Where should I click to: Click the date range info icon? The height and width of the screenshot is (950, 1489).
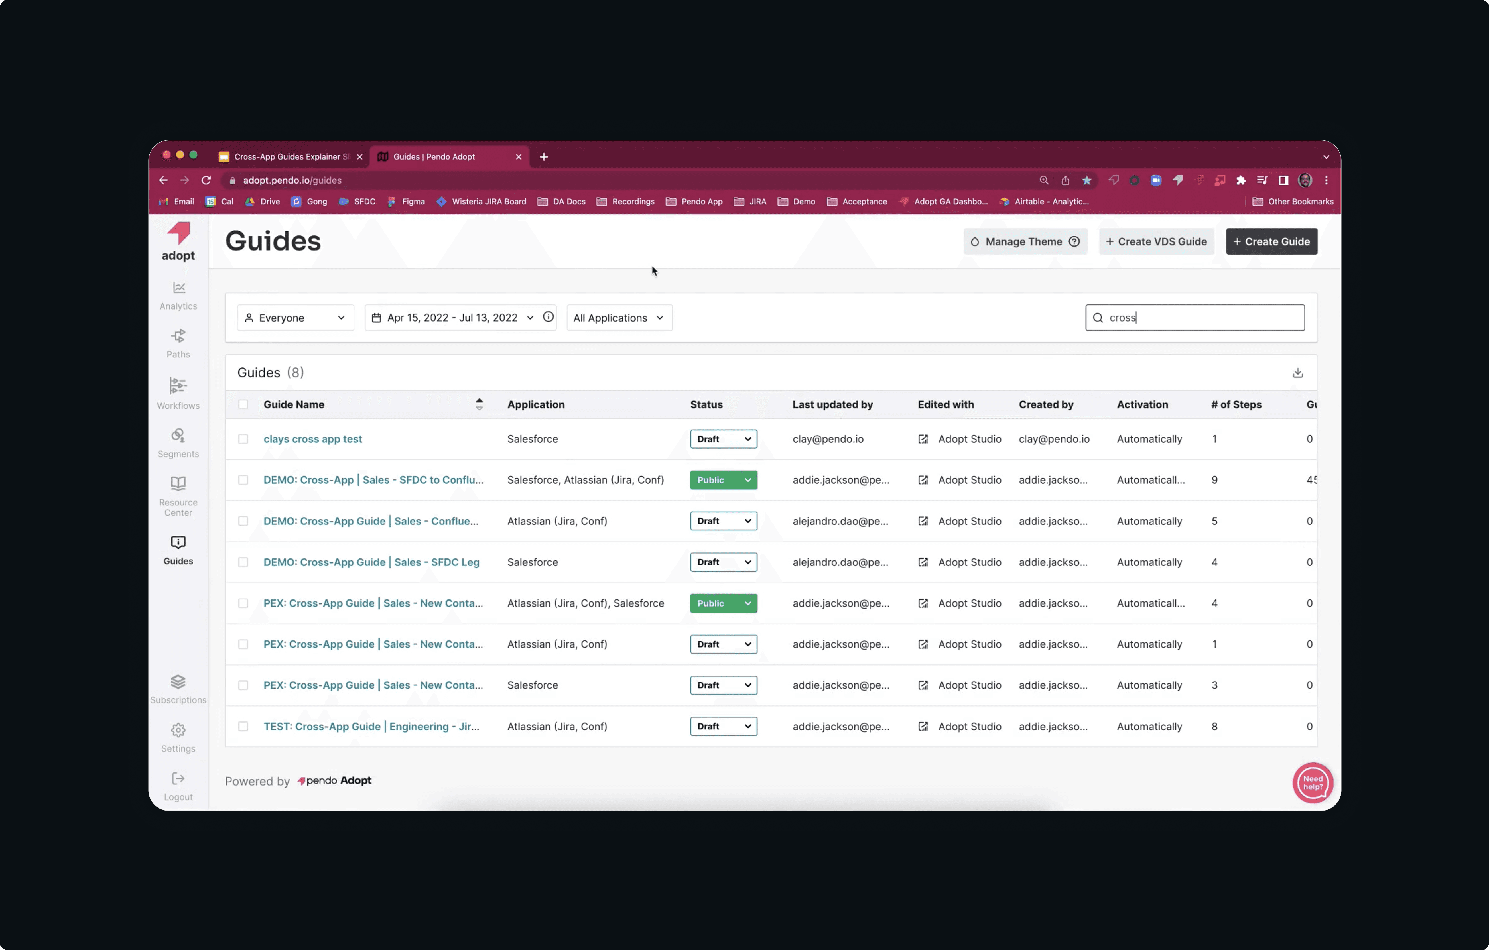pyautogui.click(x=548, y=317)
